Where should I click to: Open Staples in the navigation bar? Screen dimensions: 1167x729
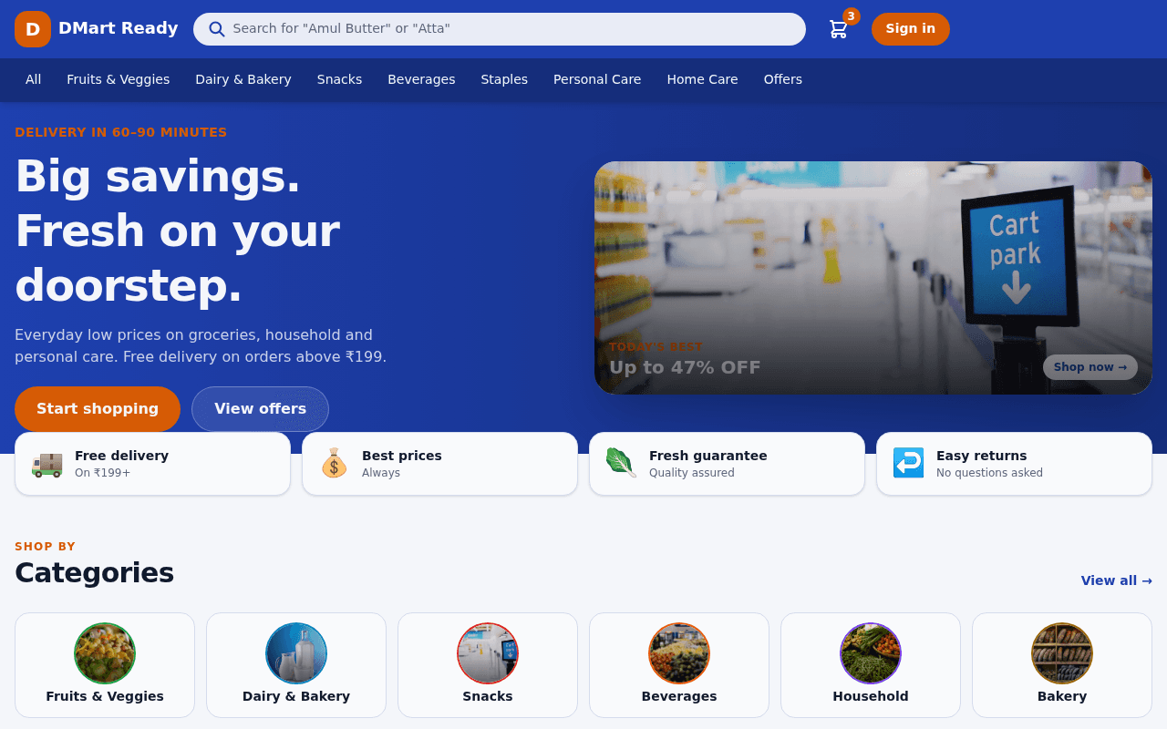[x=504, y=79]
